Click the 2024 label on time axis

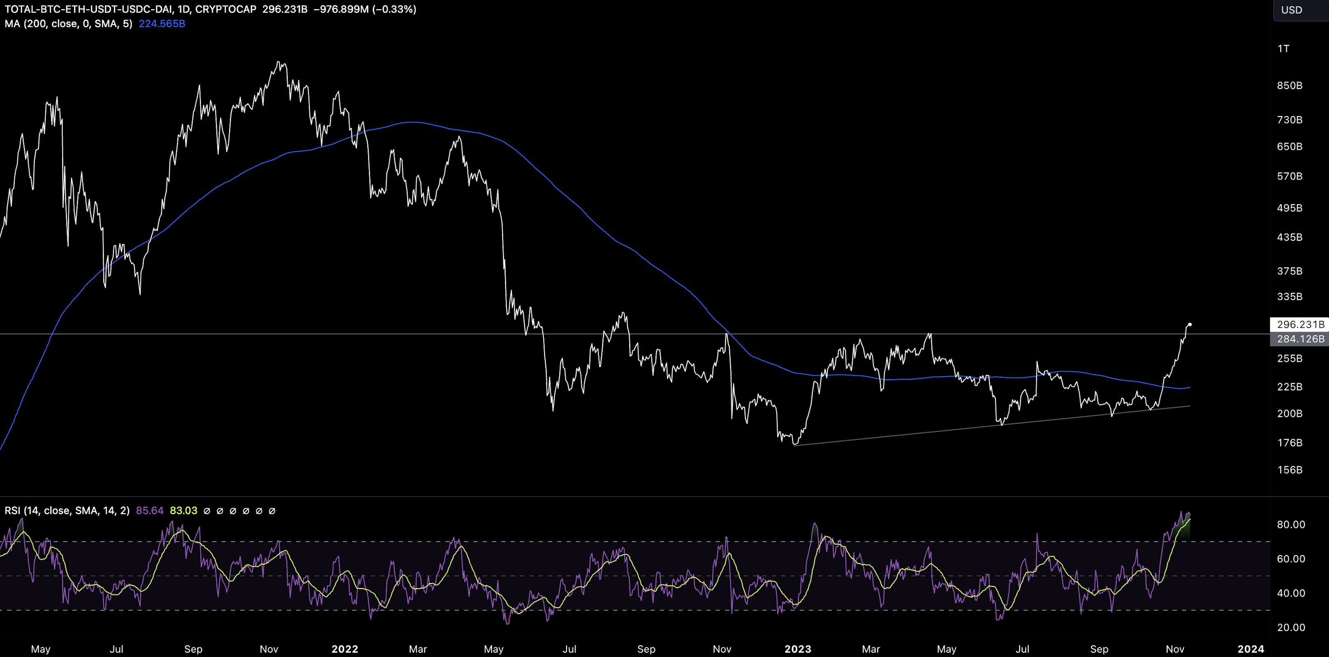pyautogui.click(x=1250, y=649)
